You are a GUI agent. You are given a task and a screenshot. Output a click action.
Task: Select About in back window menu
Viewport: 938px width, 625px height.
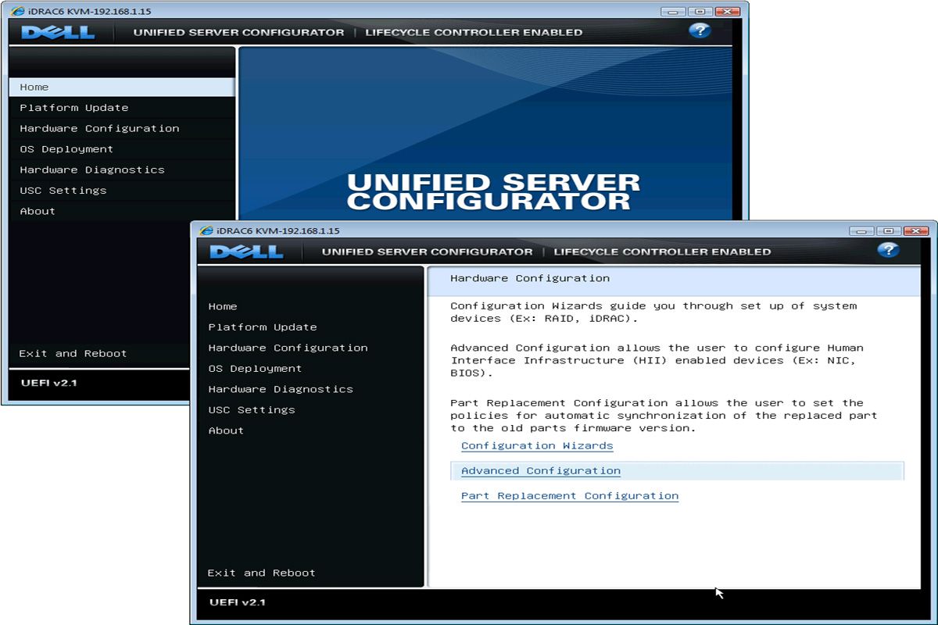click(x=38, y=211)
